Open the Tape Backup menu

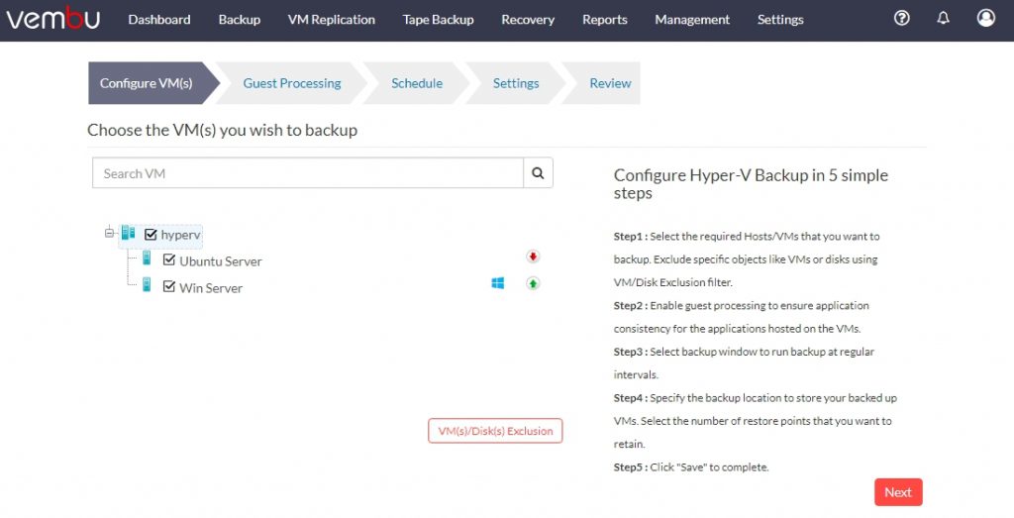(438, 20)
